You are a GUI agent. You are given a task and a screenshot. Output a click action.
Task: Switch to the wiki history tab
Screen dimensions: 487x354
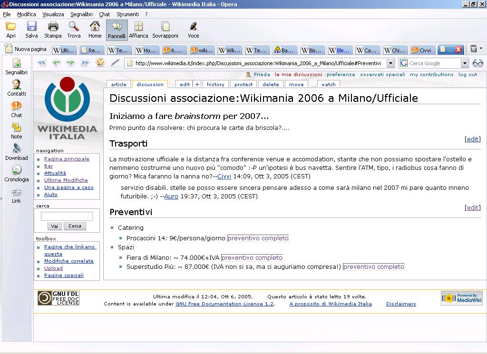pos(215,84)
